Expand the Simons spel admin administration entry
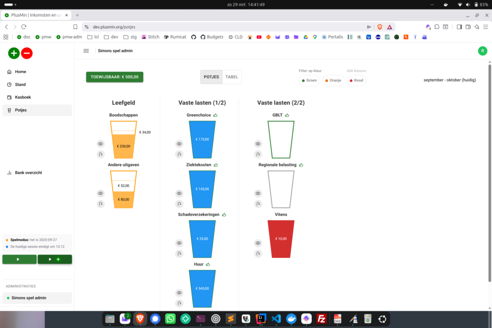Image resolution: width=492 pixels, height=328 pixels. 37,298
